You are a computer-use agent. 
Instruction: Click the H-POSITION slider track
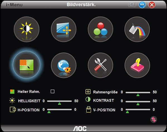pos(60,109)
